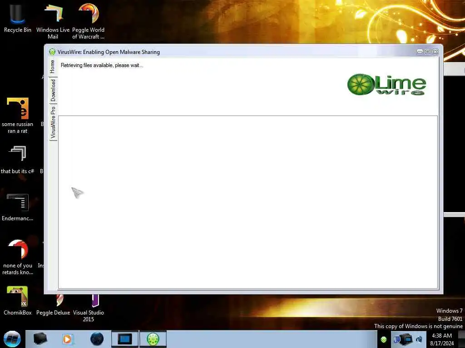Select the VirusWire Pro tab

point(53,122)
